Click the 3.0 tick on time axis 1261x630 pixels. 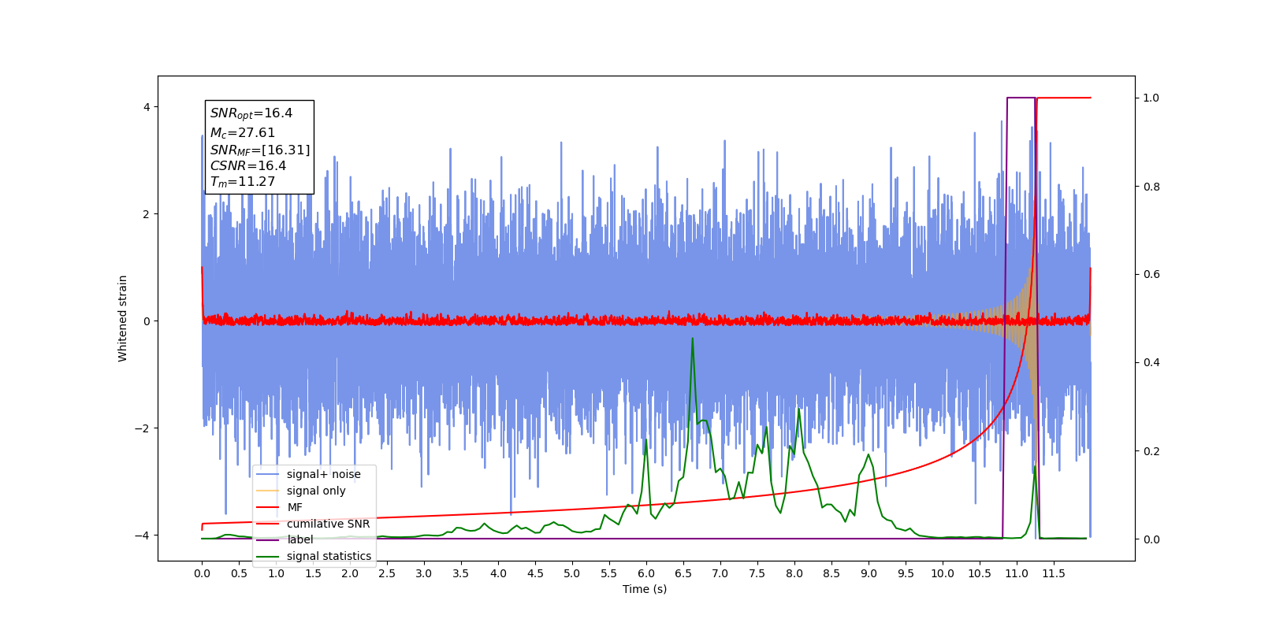(424, 573)
